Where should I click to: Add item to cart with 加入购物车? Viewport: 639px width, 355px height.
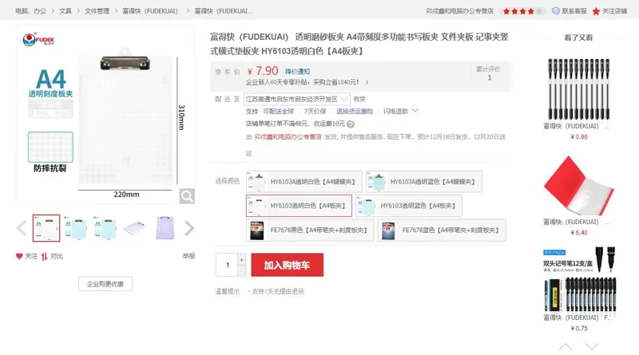point(287,265)
